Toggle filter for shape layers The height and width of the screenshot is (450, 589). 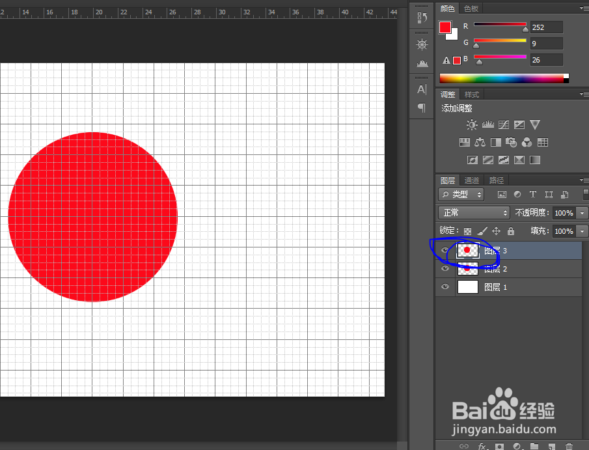tap(549, 194)
